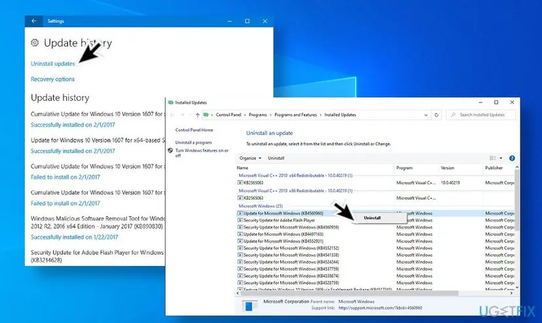The height and width of the screenshot is (323, 542).
Task: Sort by Publisher column header
Action: (x=498, y=168)
